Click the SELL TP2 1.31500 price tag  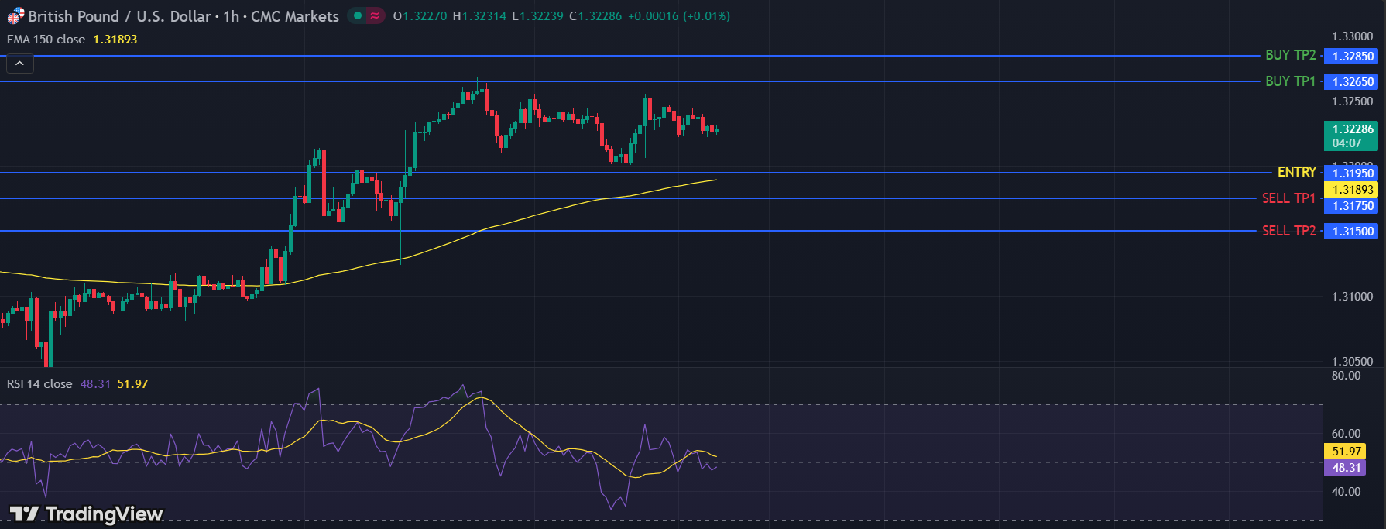(1352, 231)
